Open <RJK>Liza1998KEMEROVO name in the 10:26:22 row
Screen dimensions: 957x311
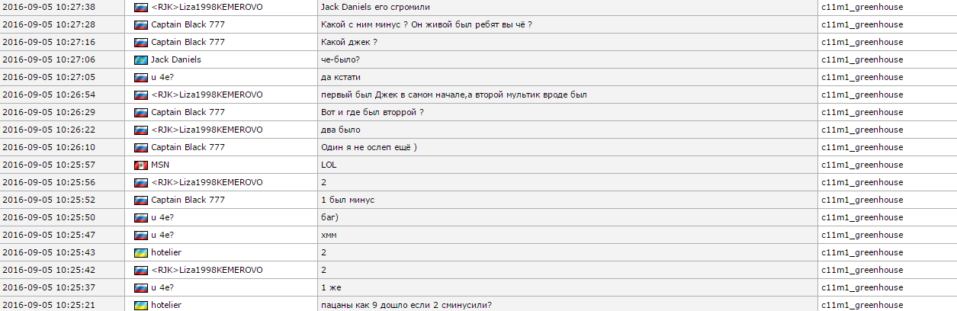click(207, 130)
